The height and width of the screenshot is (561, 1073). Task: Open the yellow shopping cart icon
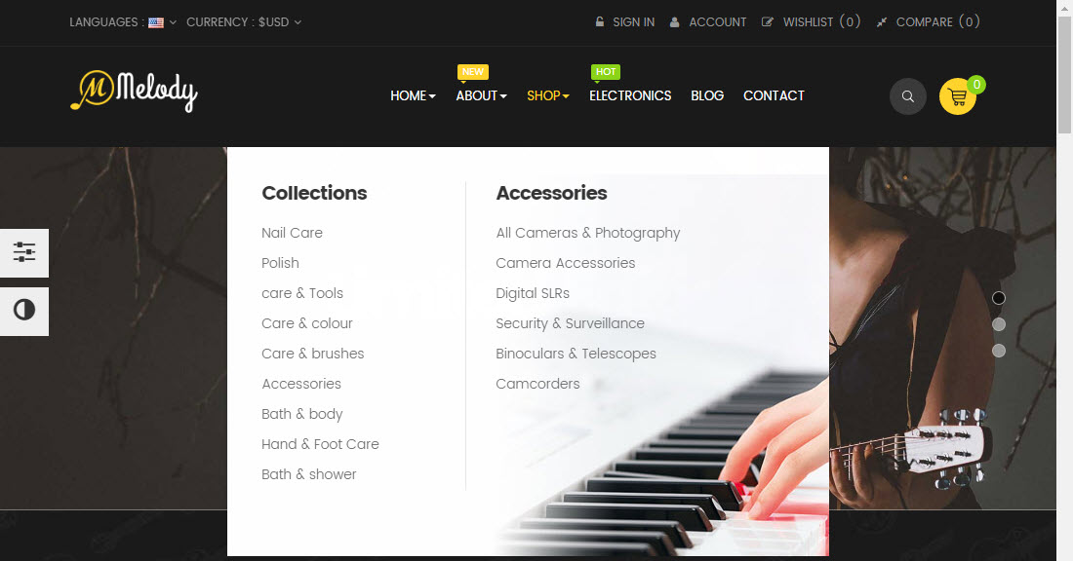[x=957, y=96]
